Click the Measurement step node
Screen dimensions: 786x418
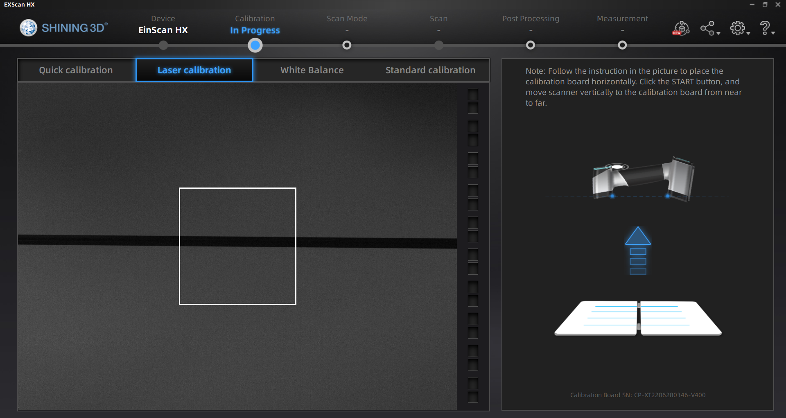point(622,45)
